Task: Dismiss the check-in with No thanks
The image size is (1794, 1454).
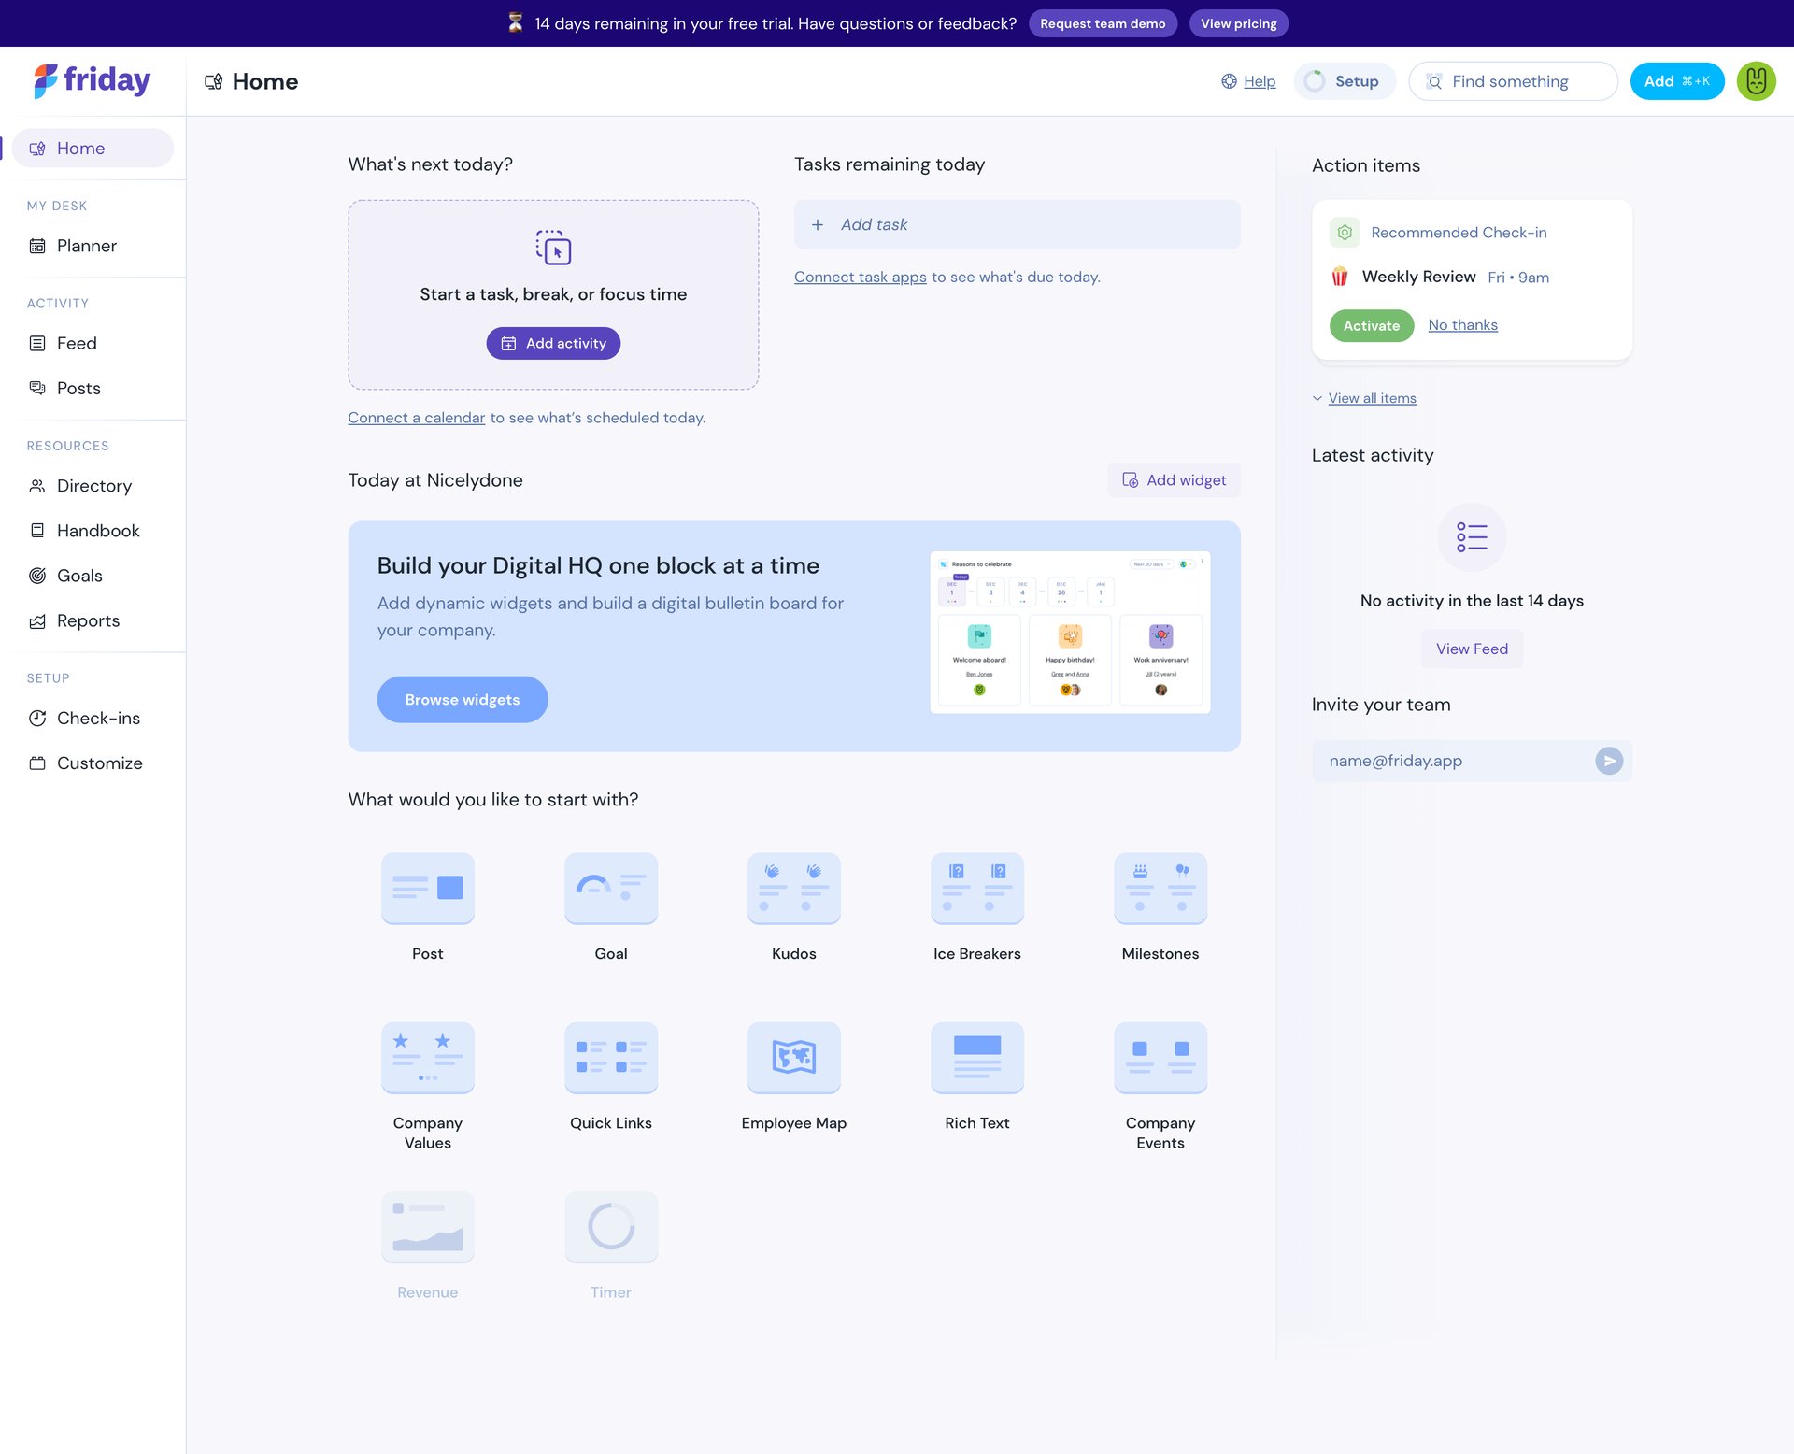Action: [x=1462, y=324]
